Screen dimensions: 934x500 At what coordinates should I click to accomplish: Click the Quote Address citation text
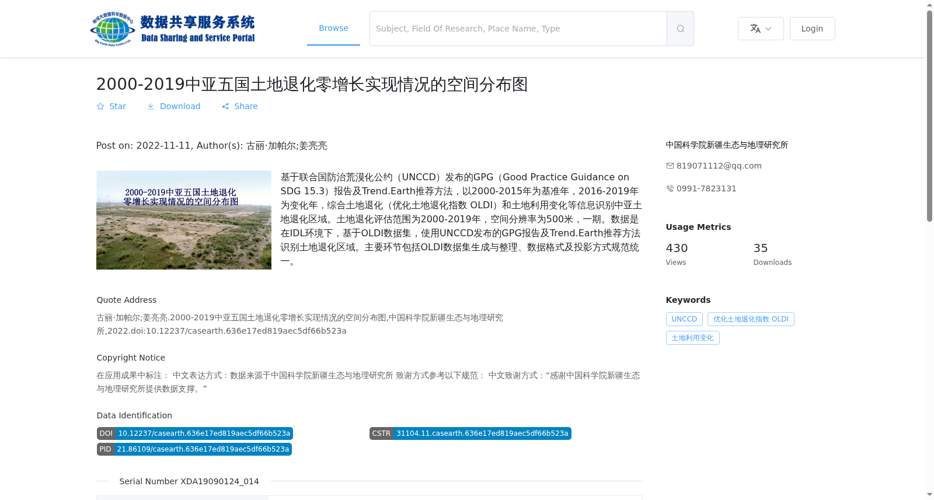pos(300,324)
